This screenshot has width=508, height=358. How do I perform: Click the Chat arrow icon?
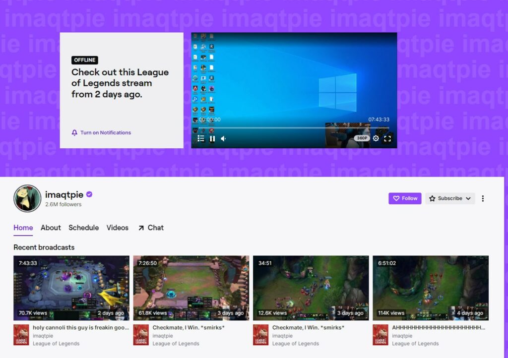[141, 228]
